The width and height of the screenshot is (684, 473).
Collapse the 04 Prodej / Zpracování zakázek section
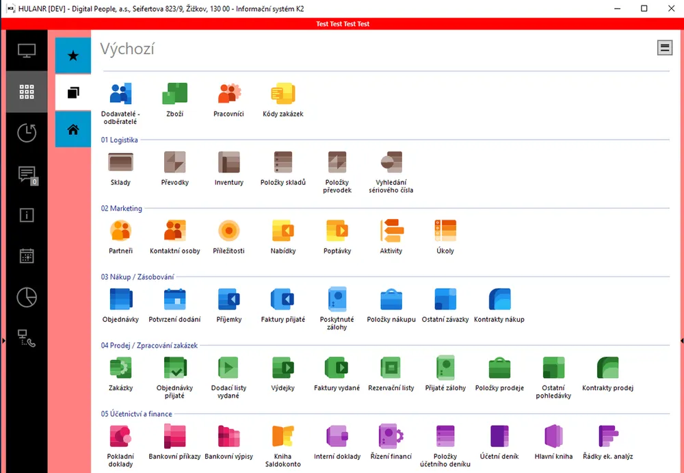point(149,346)
